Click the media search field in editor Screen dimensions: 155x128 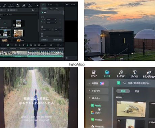[22, 15]
